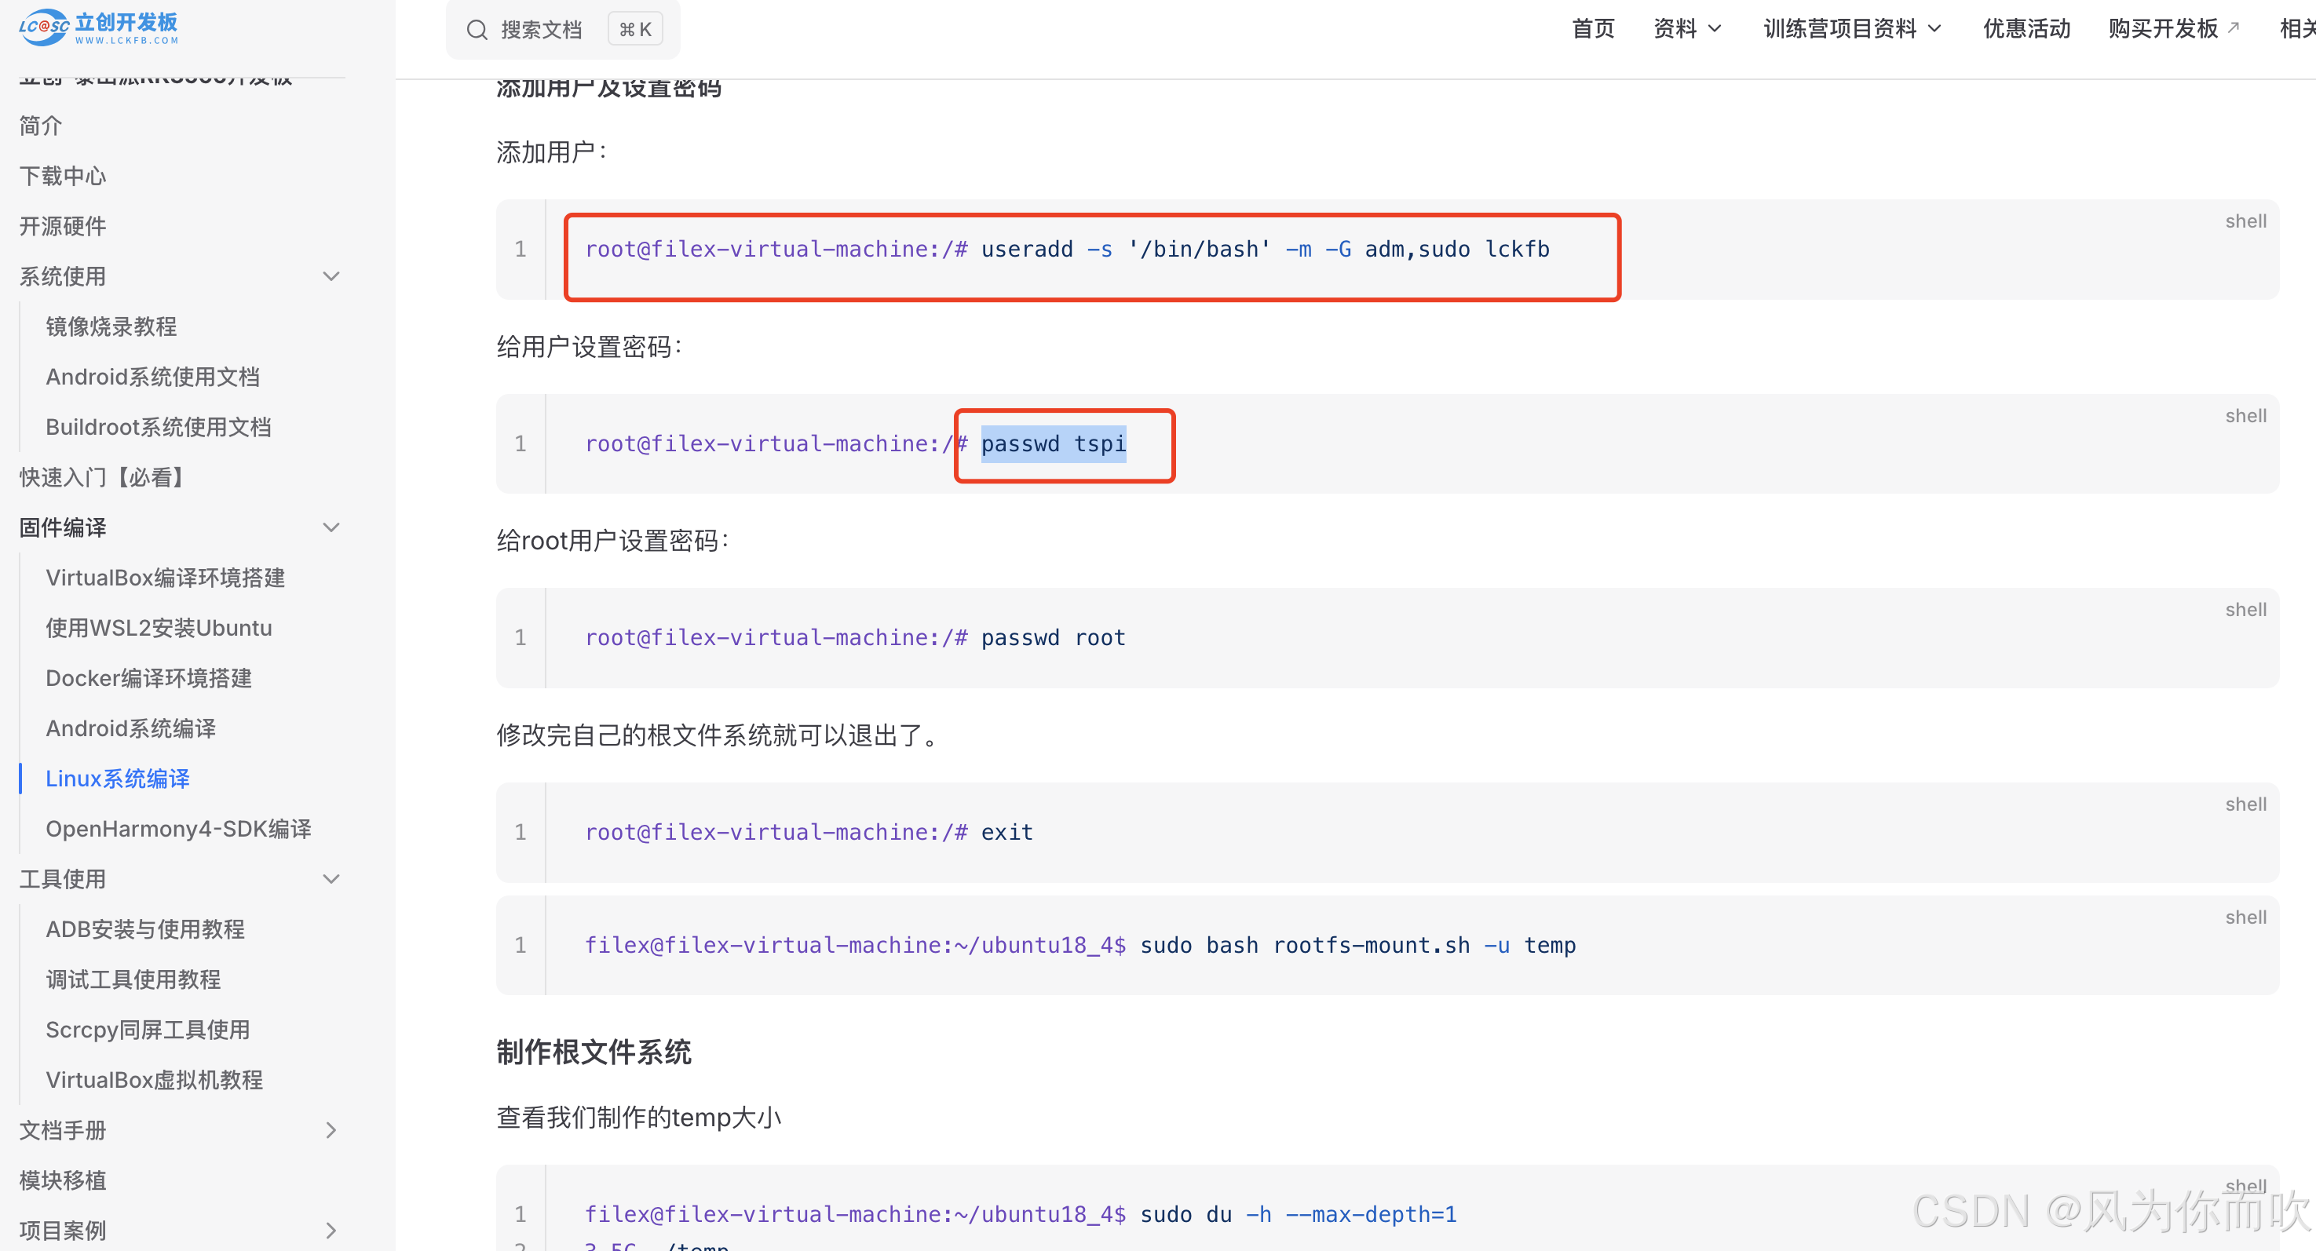
Task: Click the highlighted 'passwd tspi' command
Action: [x=1054, y=444]
